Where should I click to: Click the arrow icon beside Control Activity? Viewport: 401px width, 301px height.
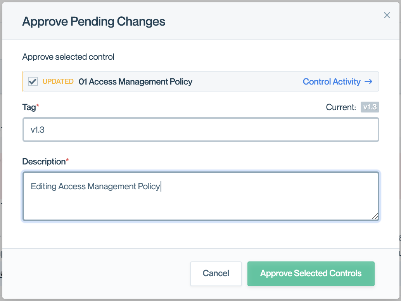coord(368,81)
